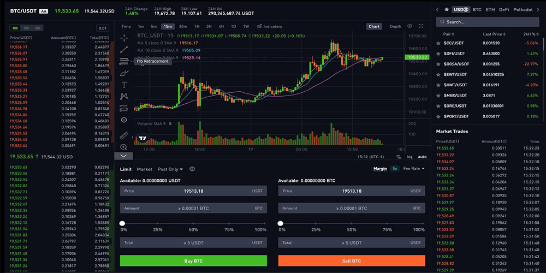Sort market list by Last Price
This screenshot has height=273, width=546.
coord(494,34)
